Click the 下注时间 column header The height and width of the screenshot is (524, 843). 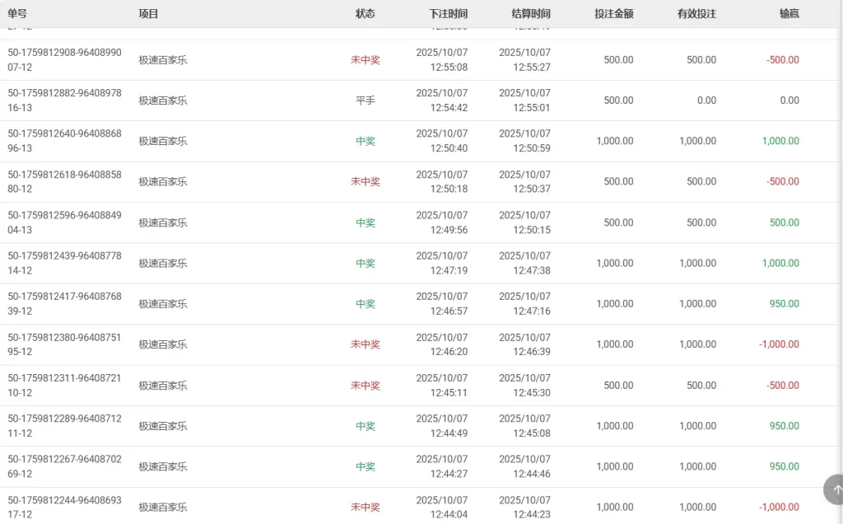click(448, 14)
